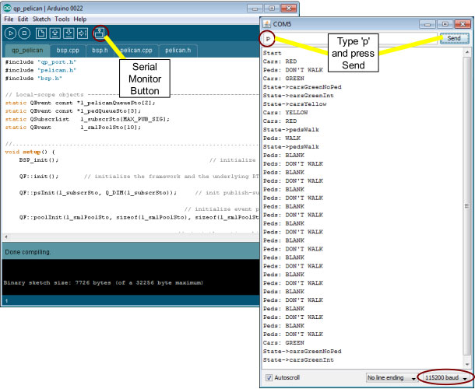Expand the 'No line ending' dropdown

pos(391,377)
